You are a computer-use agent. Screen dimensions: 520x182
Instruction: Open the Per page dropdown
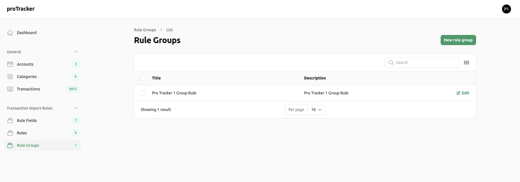point(316,110)
